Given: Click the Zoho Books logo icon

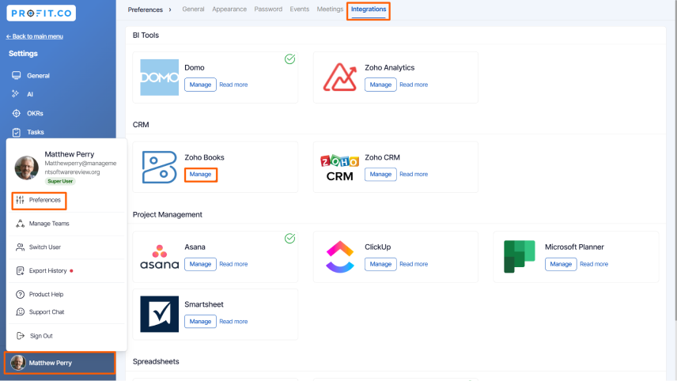Looking at the screenshot, I should [x=159, y=167].
